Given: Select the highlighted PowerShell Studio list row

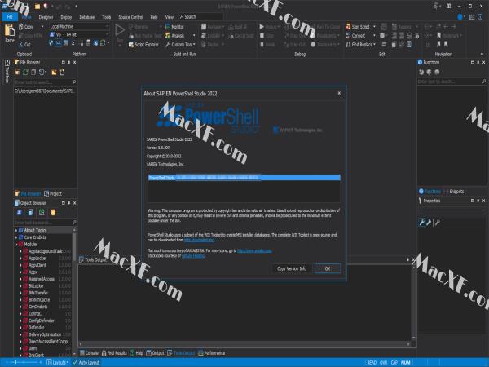Looking at the screenshot, I should pos(244,178).
